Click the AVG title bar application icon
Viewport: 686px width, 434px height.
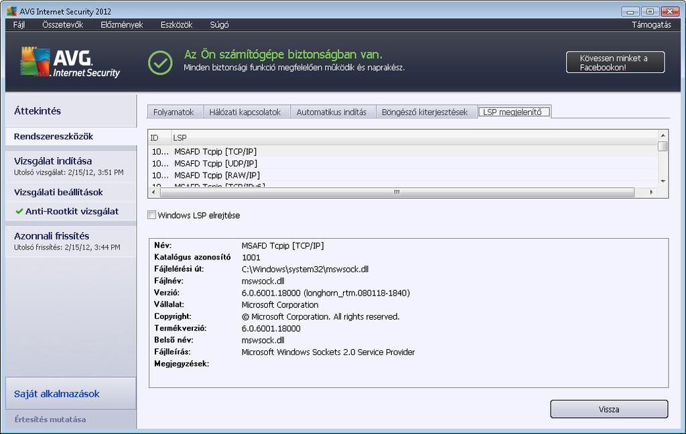pyautogui.click(x=12, y=11)
